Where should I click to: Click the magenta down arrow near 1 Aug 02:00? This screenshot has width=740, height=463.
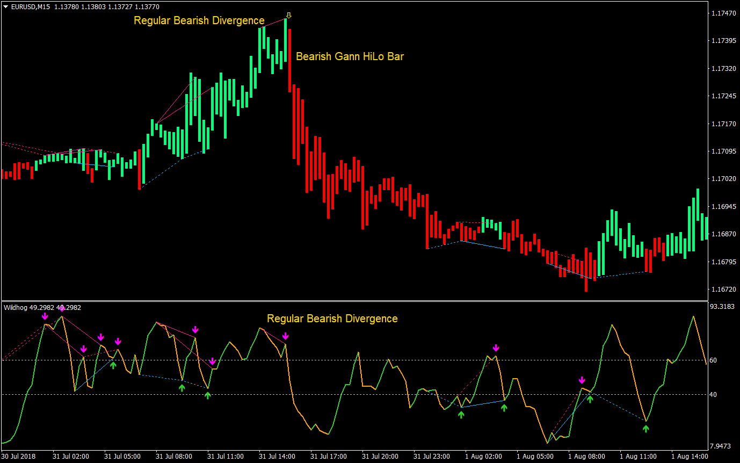(x=495, y=348)
